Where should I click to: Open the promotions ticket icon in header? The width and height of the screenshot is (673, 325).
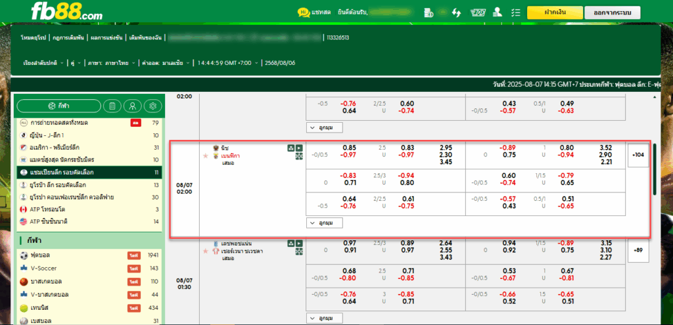click(x=477, y=12)
